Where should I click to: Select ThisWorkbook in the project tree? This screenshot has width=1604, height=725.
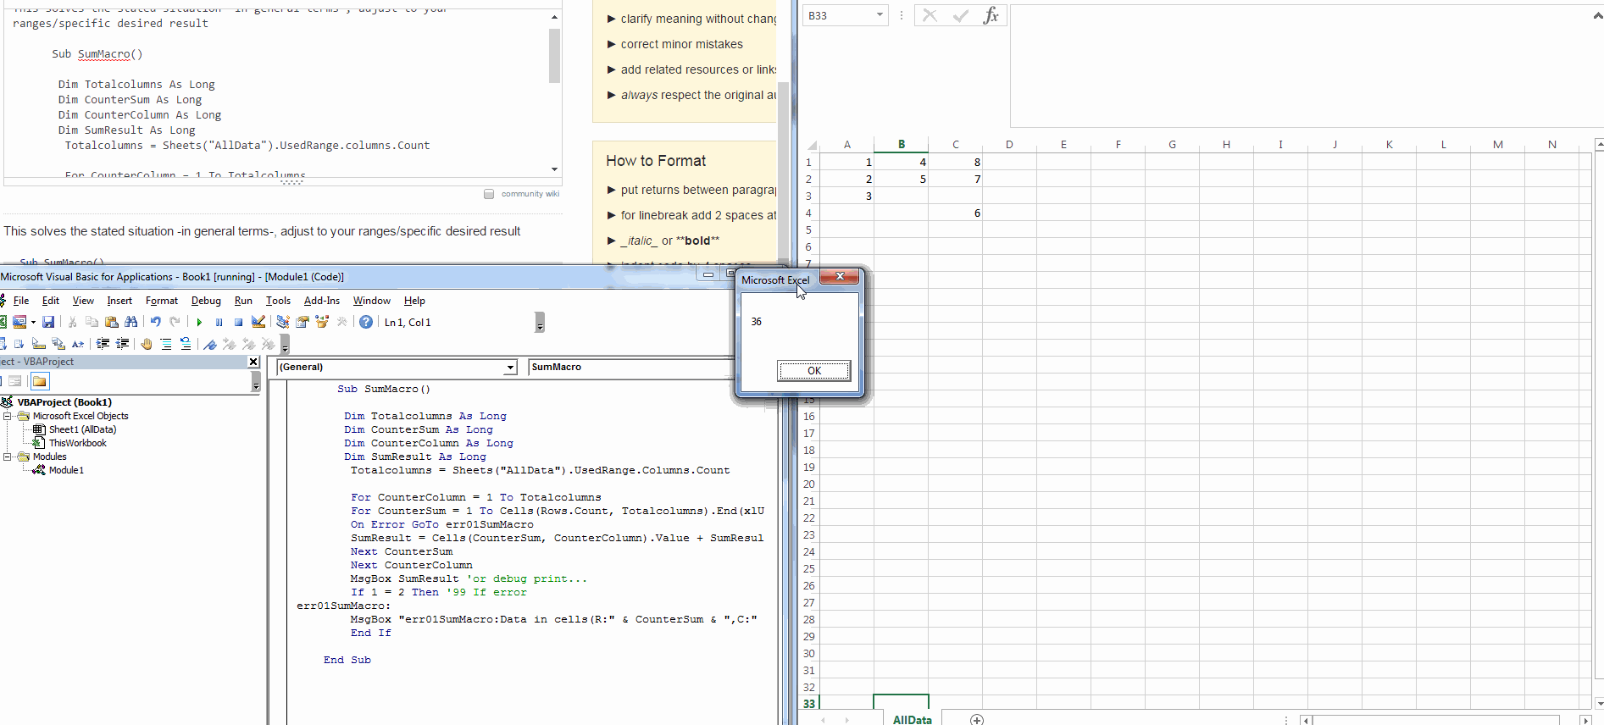tap(77, 443)
